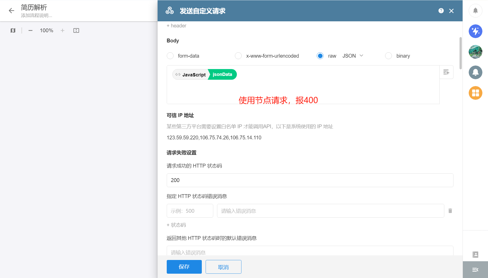Select binary body type
The height and width of the screenshot is (278, 488).
[x=388, y=56]
